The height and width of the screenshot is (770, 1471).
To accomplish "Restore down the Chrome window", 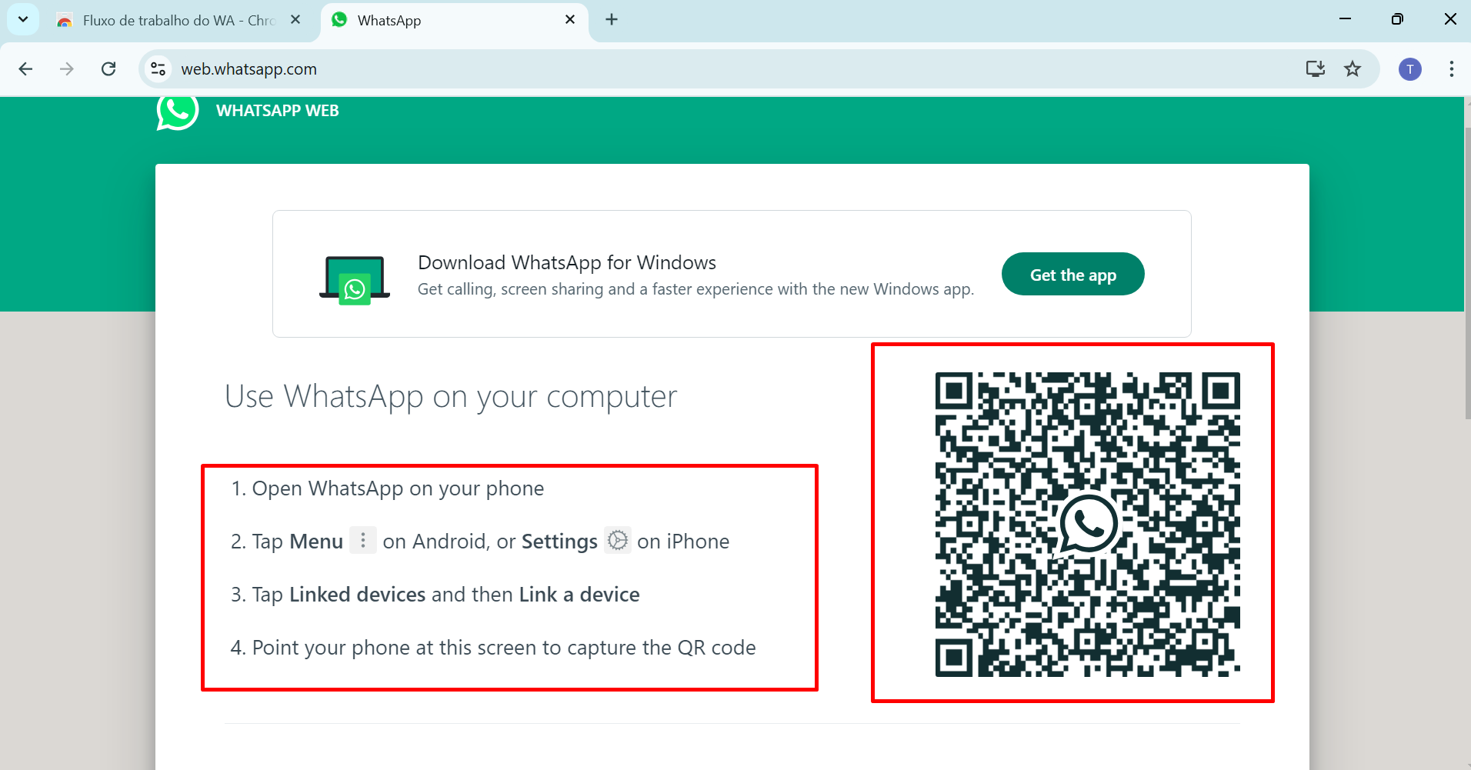I will pyautogui.click(x=1397, y=19).
